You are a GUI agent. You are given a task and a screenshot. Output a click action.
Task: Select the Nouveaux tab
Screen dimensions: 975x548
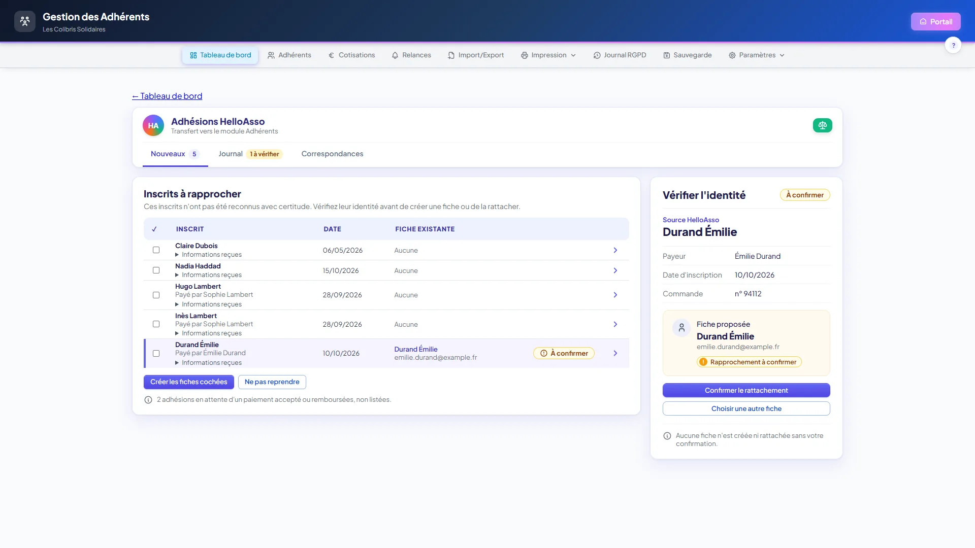pyautogui.click(x=175, y=154)
